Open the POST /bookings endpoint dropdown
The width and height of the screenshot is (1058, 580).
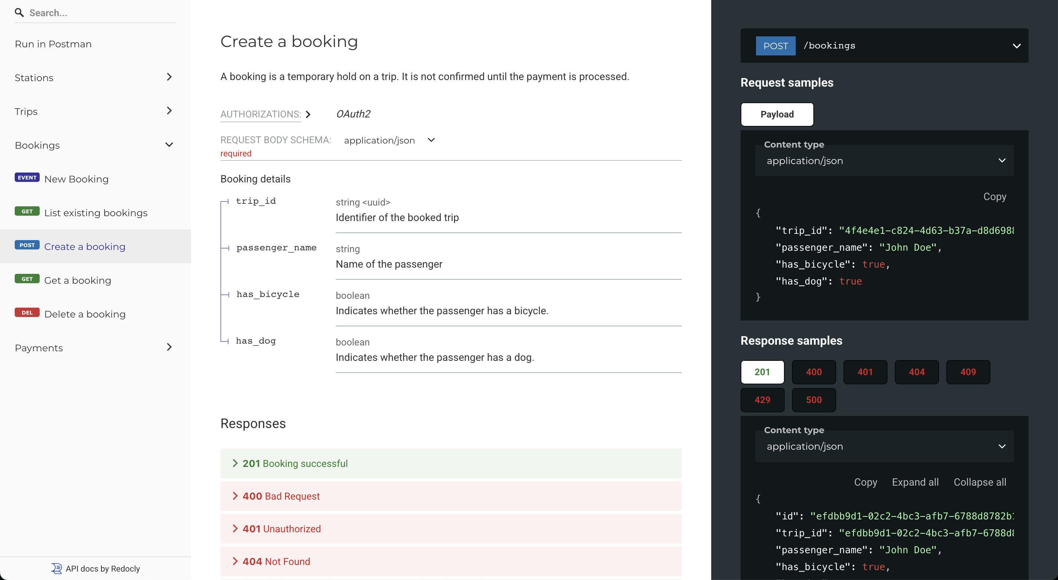click(x=1016, y=46)
